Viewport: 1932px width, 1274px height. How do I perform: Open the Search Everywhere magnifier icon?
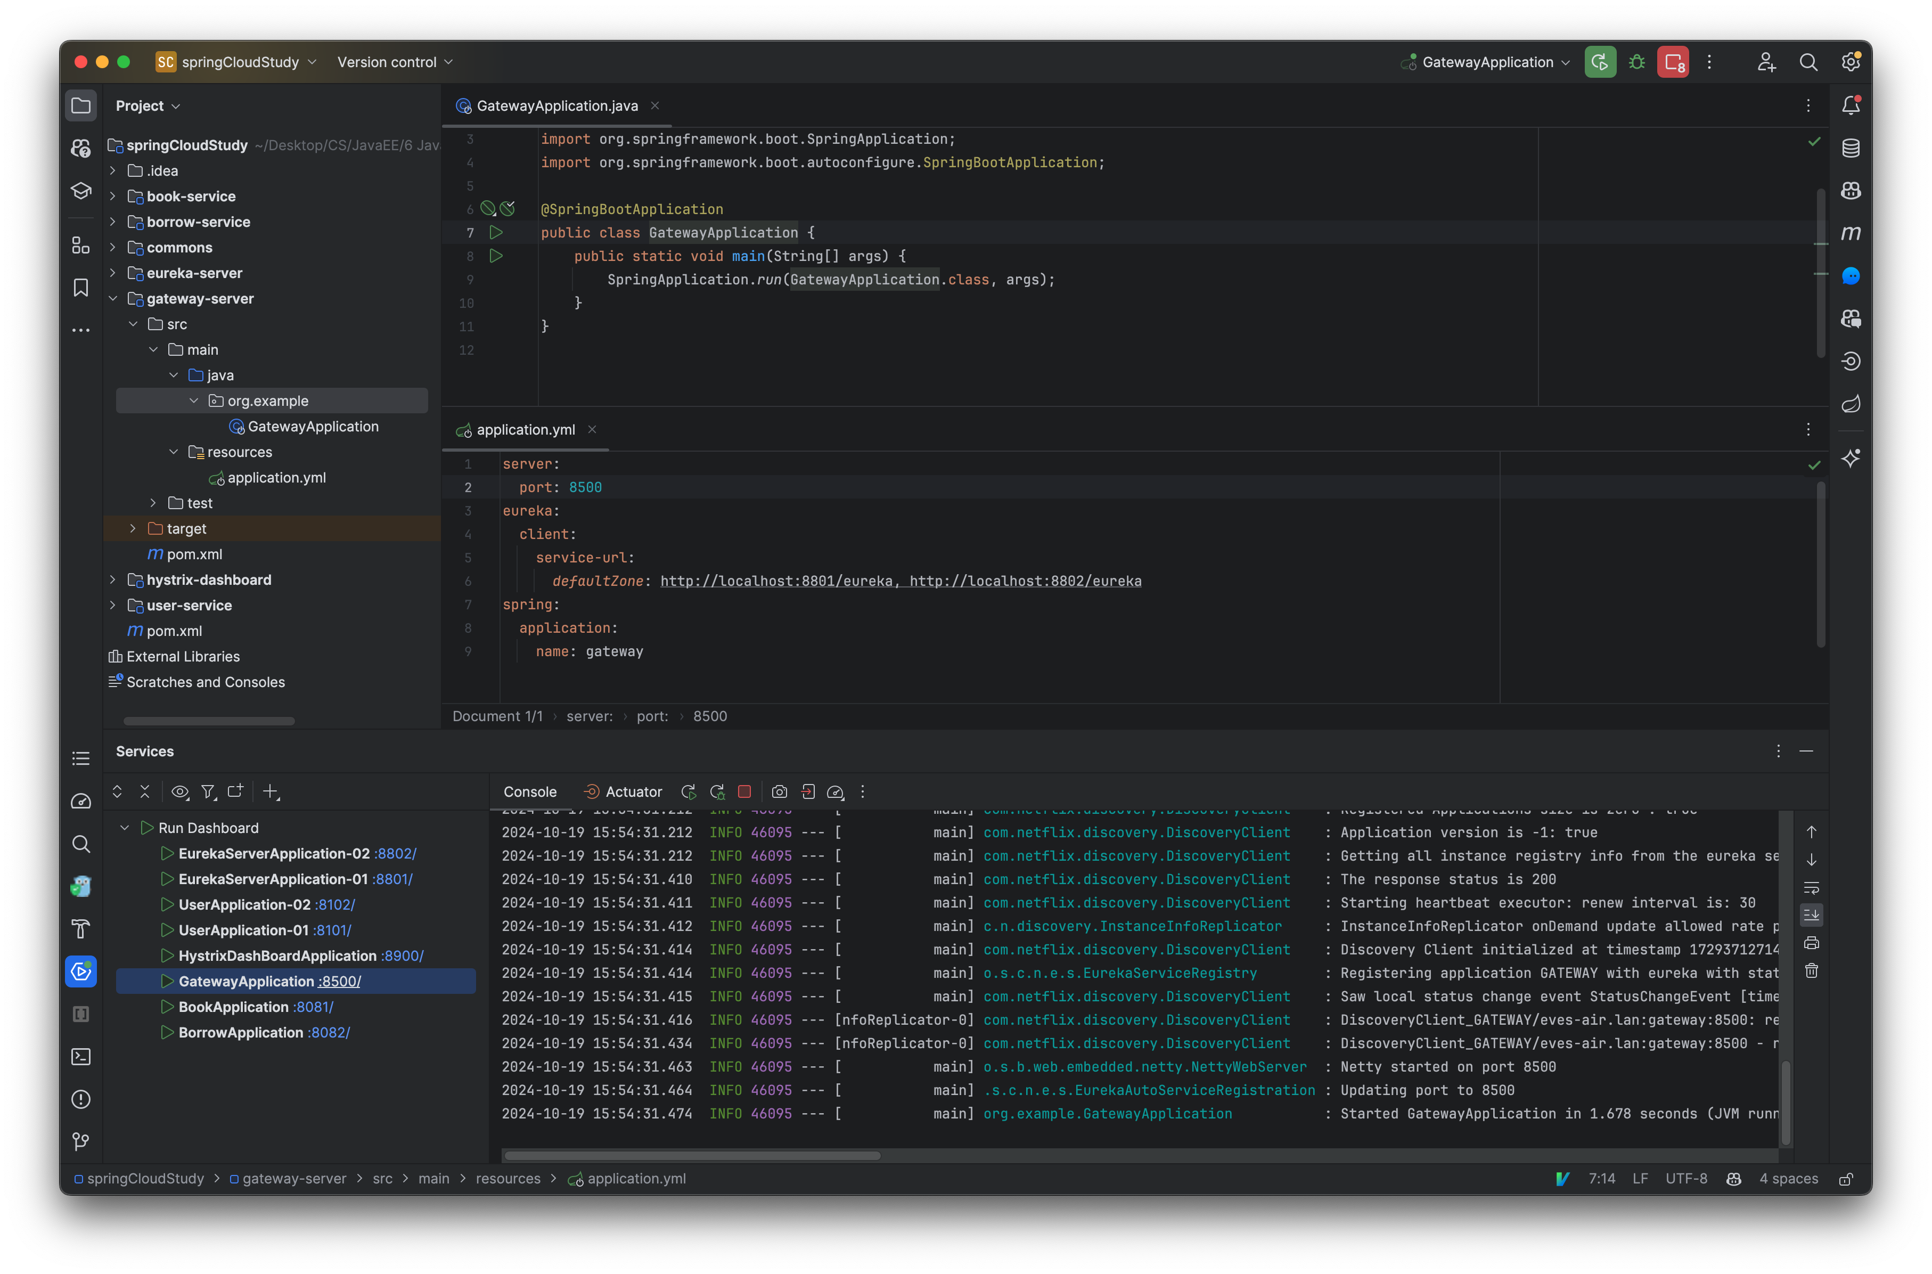pos(1808,62)
